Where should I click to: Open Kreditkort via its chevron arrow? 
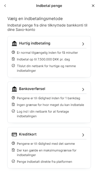coord(83,135)
